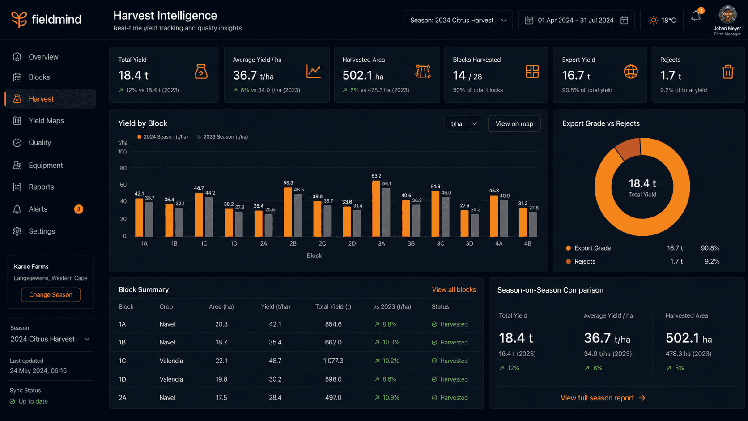Click the Rejects trash bin icon
Viewport: 748px width, 421px height.
[728, 72]
